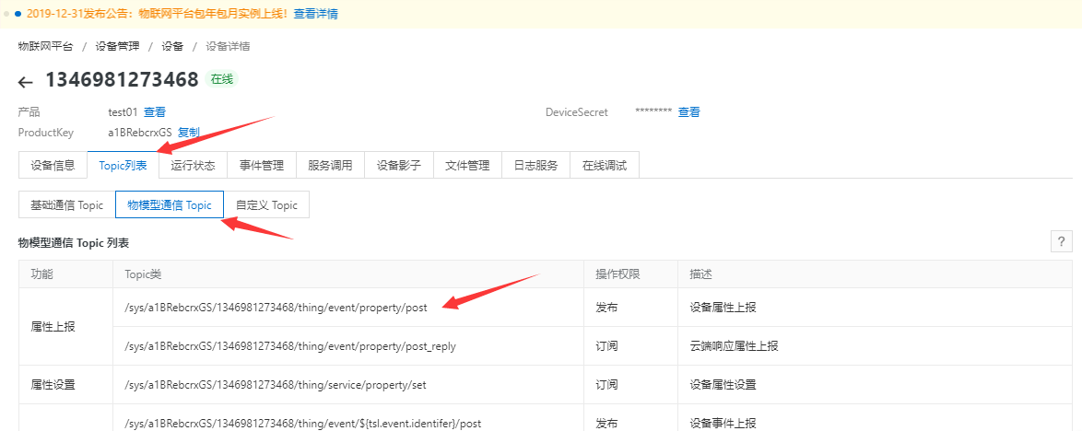Click the 订阅 permission for property/set row
The height and width of the screenshot is (431, 1082).
[606, 385]
